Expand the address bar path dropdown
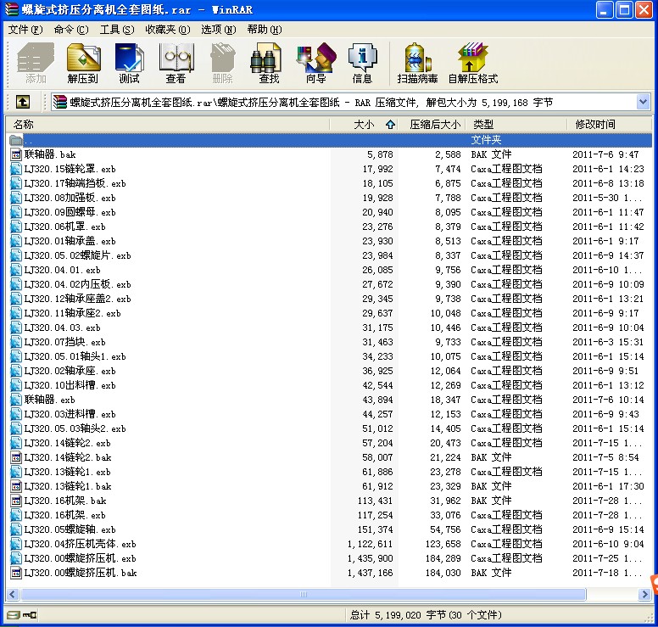The image size is (658, 627). click(x=643, y=102)
